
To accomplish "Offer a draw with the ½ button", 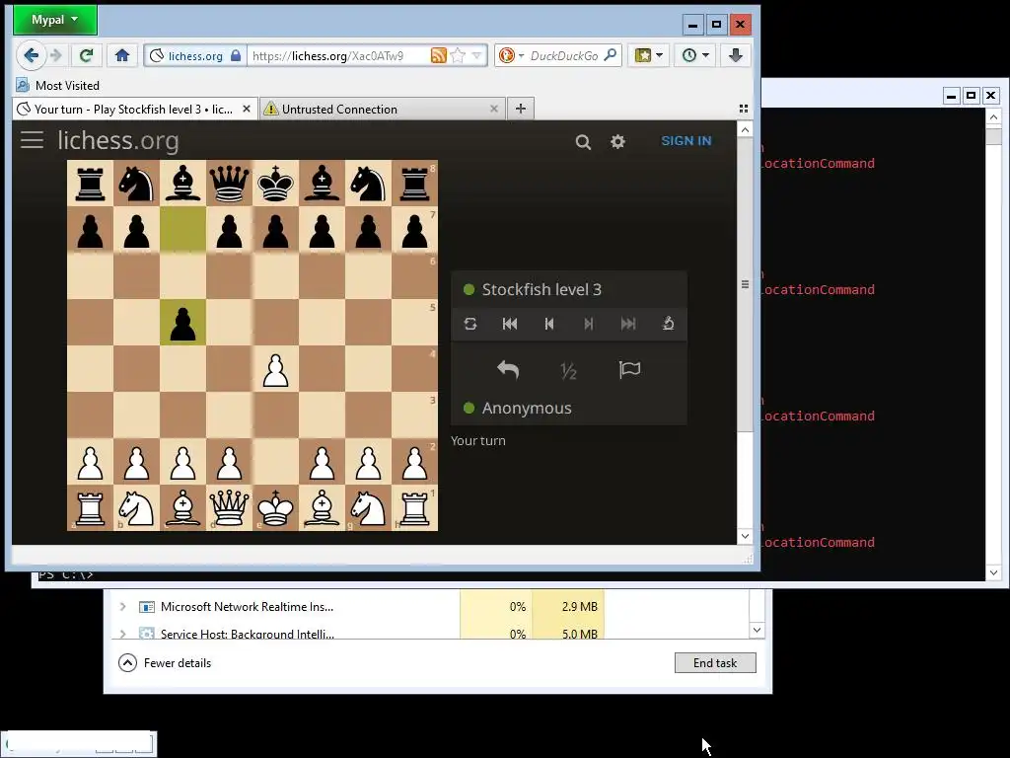I will (568, 371).
